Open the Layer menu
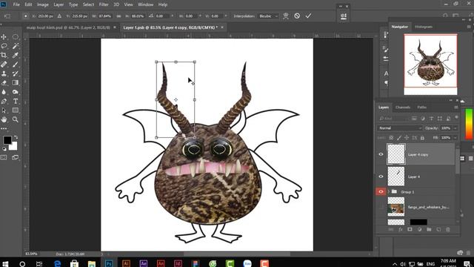 (59, 4)
